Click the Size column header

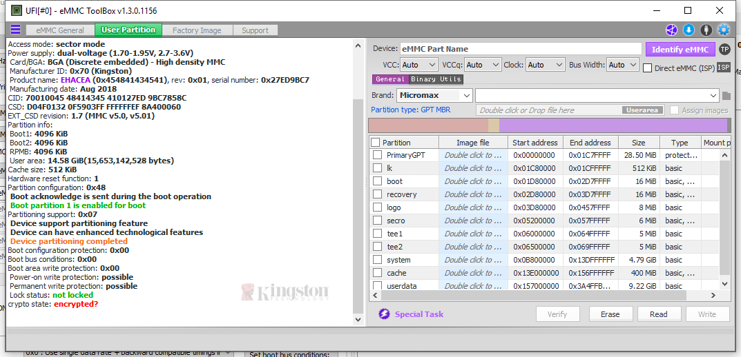(639, 143)
